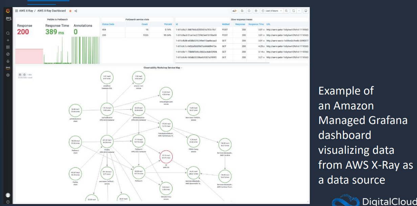Open the Explore compass icon
This screenshot has height=206, width=417.
click(8, 54)
